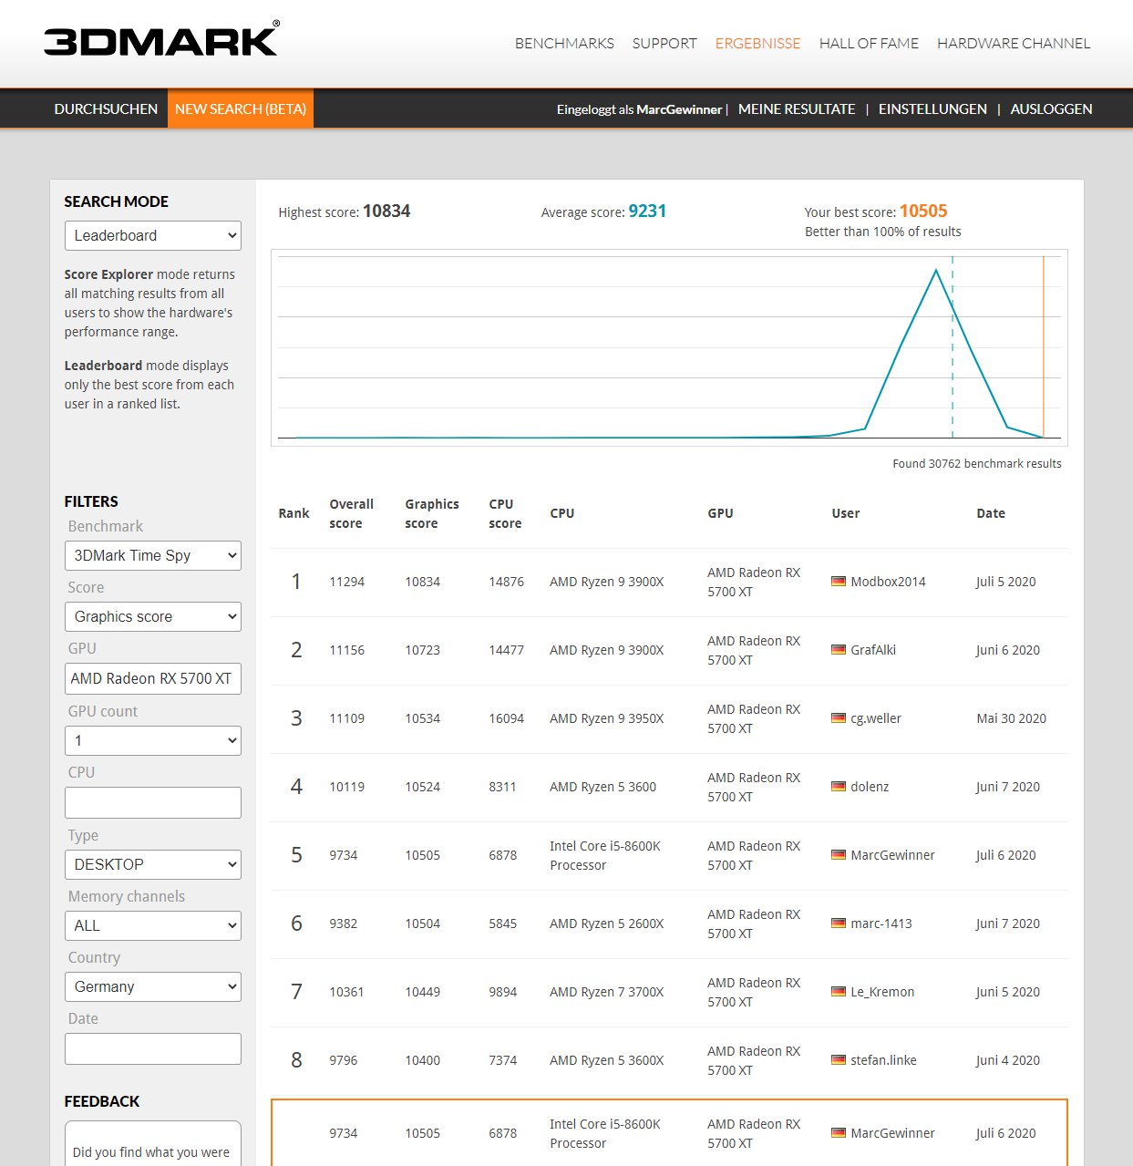The width and height of the screenshot is (1133, 1166).
Task: Click 'Found 30762 benchmark results' text
Action: (x=976, y=463)
